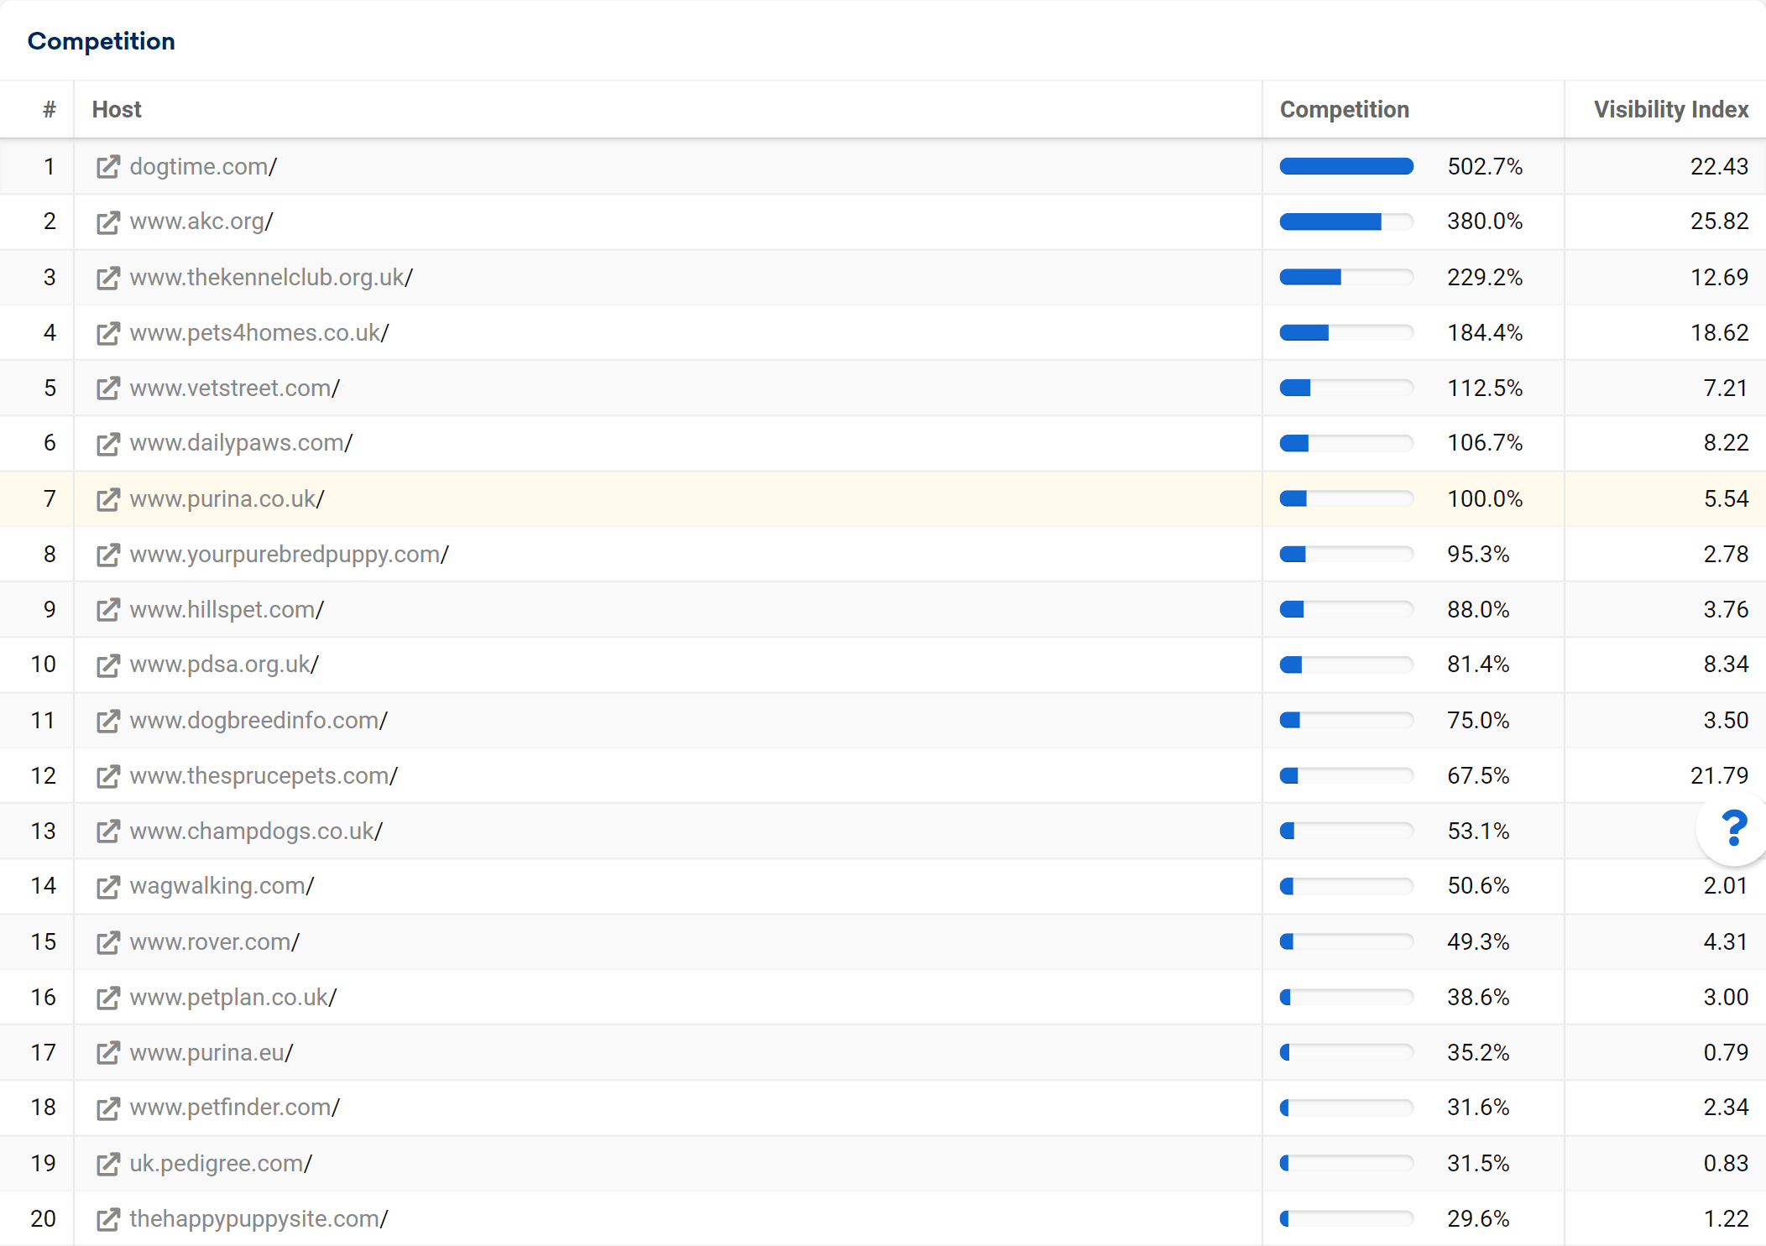Open external link icon for www.dogbreedinfo.com
Image resolution: width=1766 pixels, height=1246 pixels.
click(x=108, y=721)
